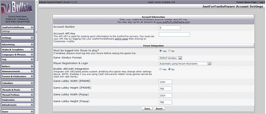Select No for must be logged in
Screen dimensions: 266x114
coord(169,51)
